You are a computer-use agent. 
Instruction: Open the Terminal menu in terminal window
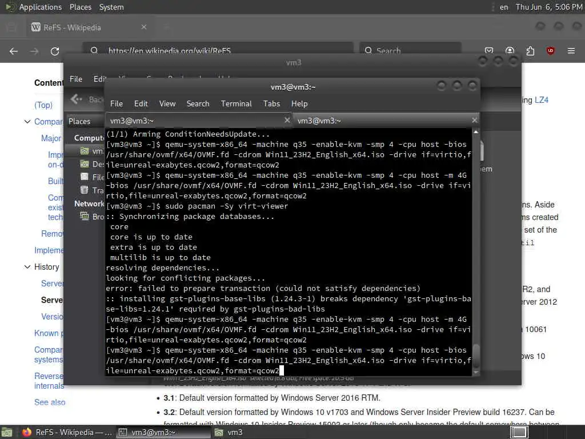236,104
